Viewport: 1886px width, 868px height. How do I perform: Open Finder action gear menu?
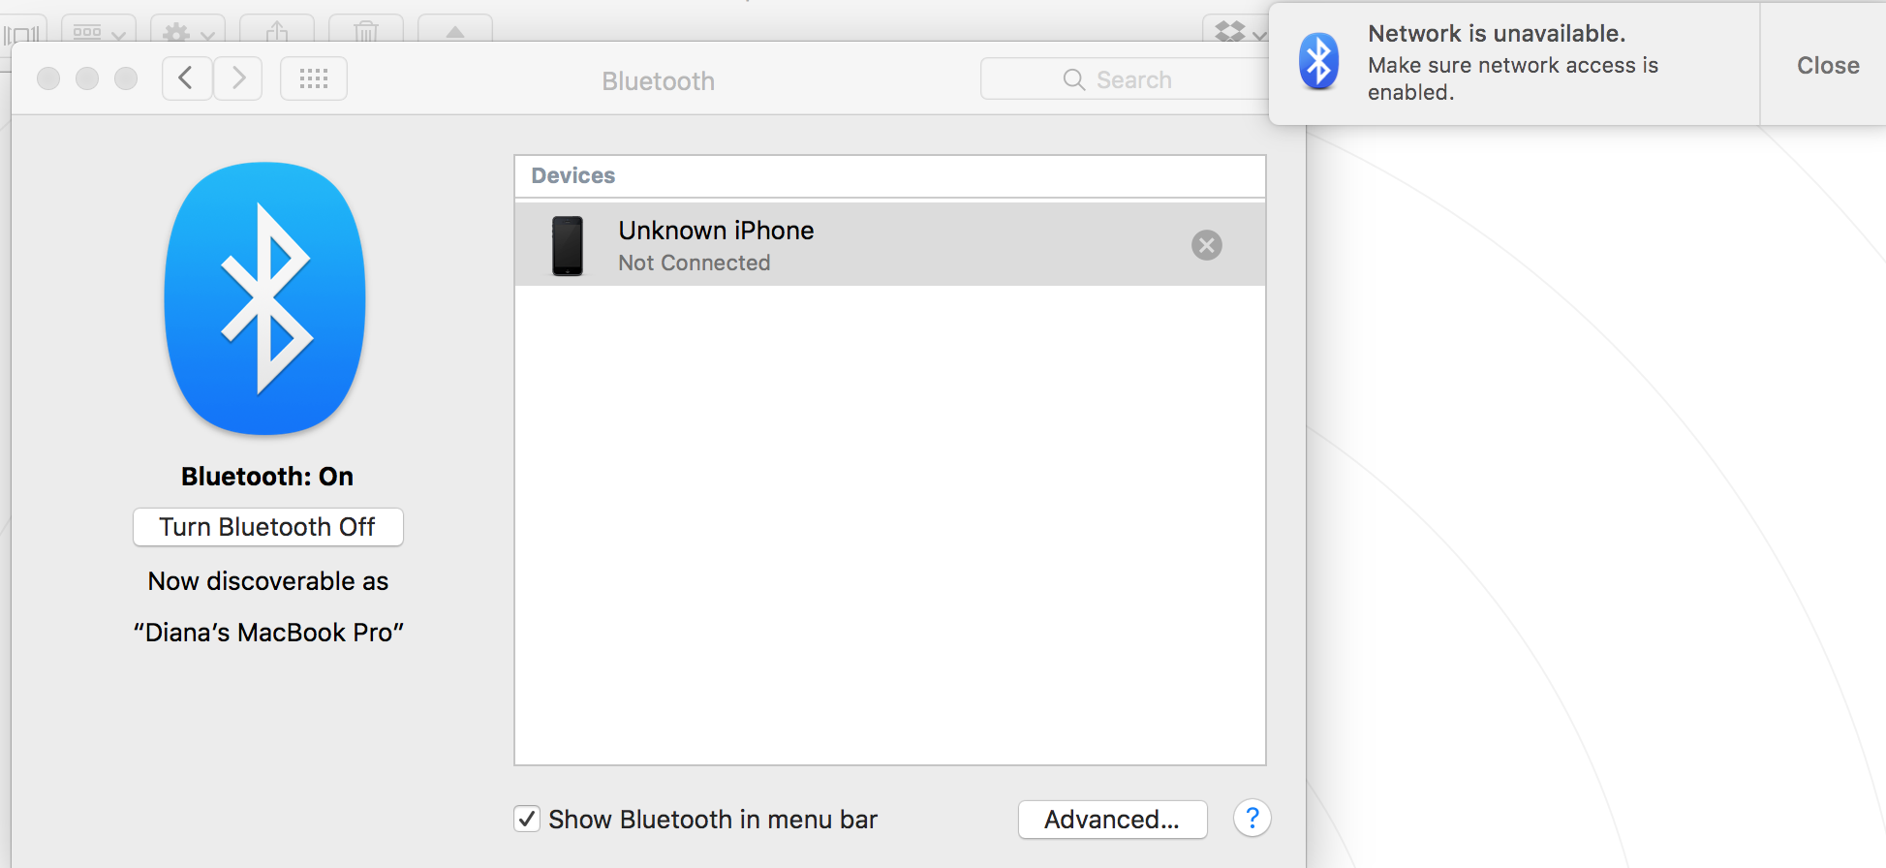tap(188, 30)
